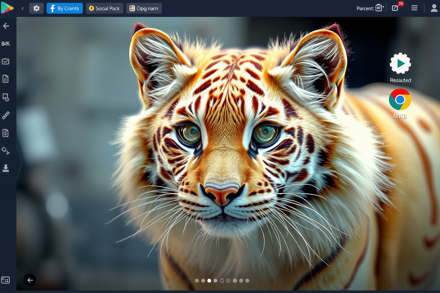440x293 pixels.
Task: Click the Play Store logo at top-left
Action: click(x=7, y=8)
